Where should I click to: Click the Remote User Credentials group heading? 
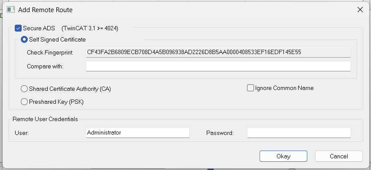point(45,119)
